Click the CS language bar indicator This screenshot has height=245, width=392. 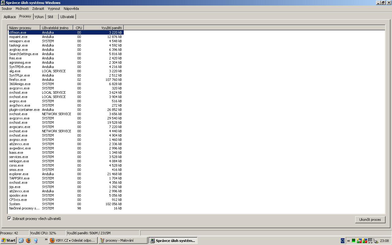343,241
